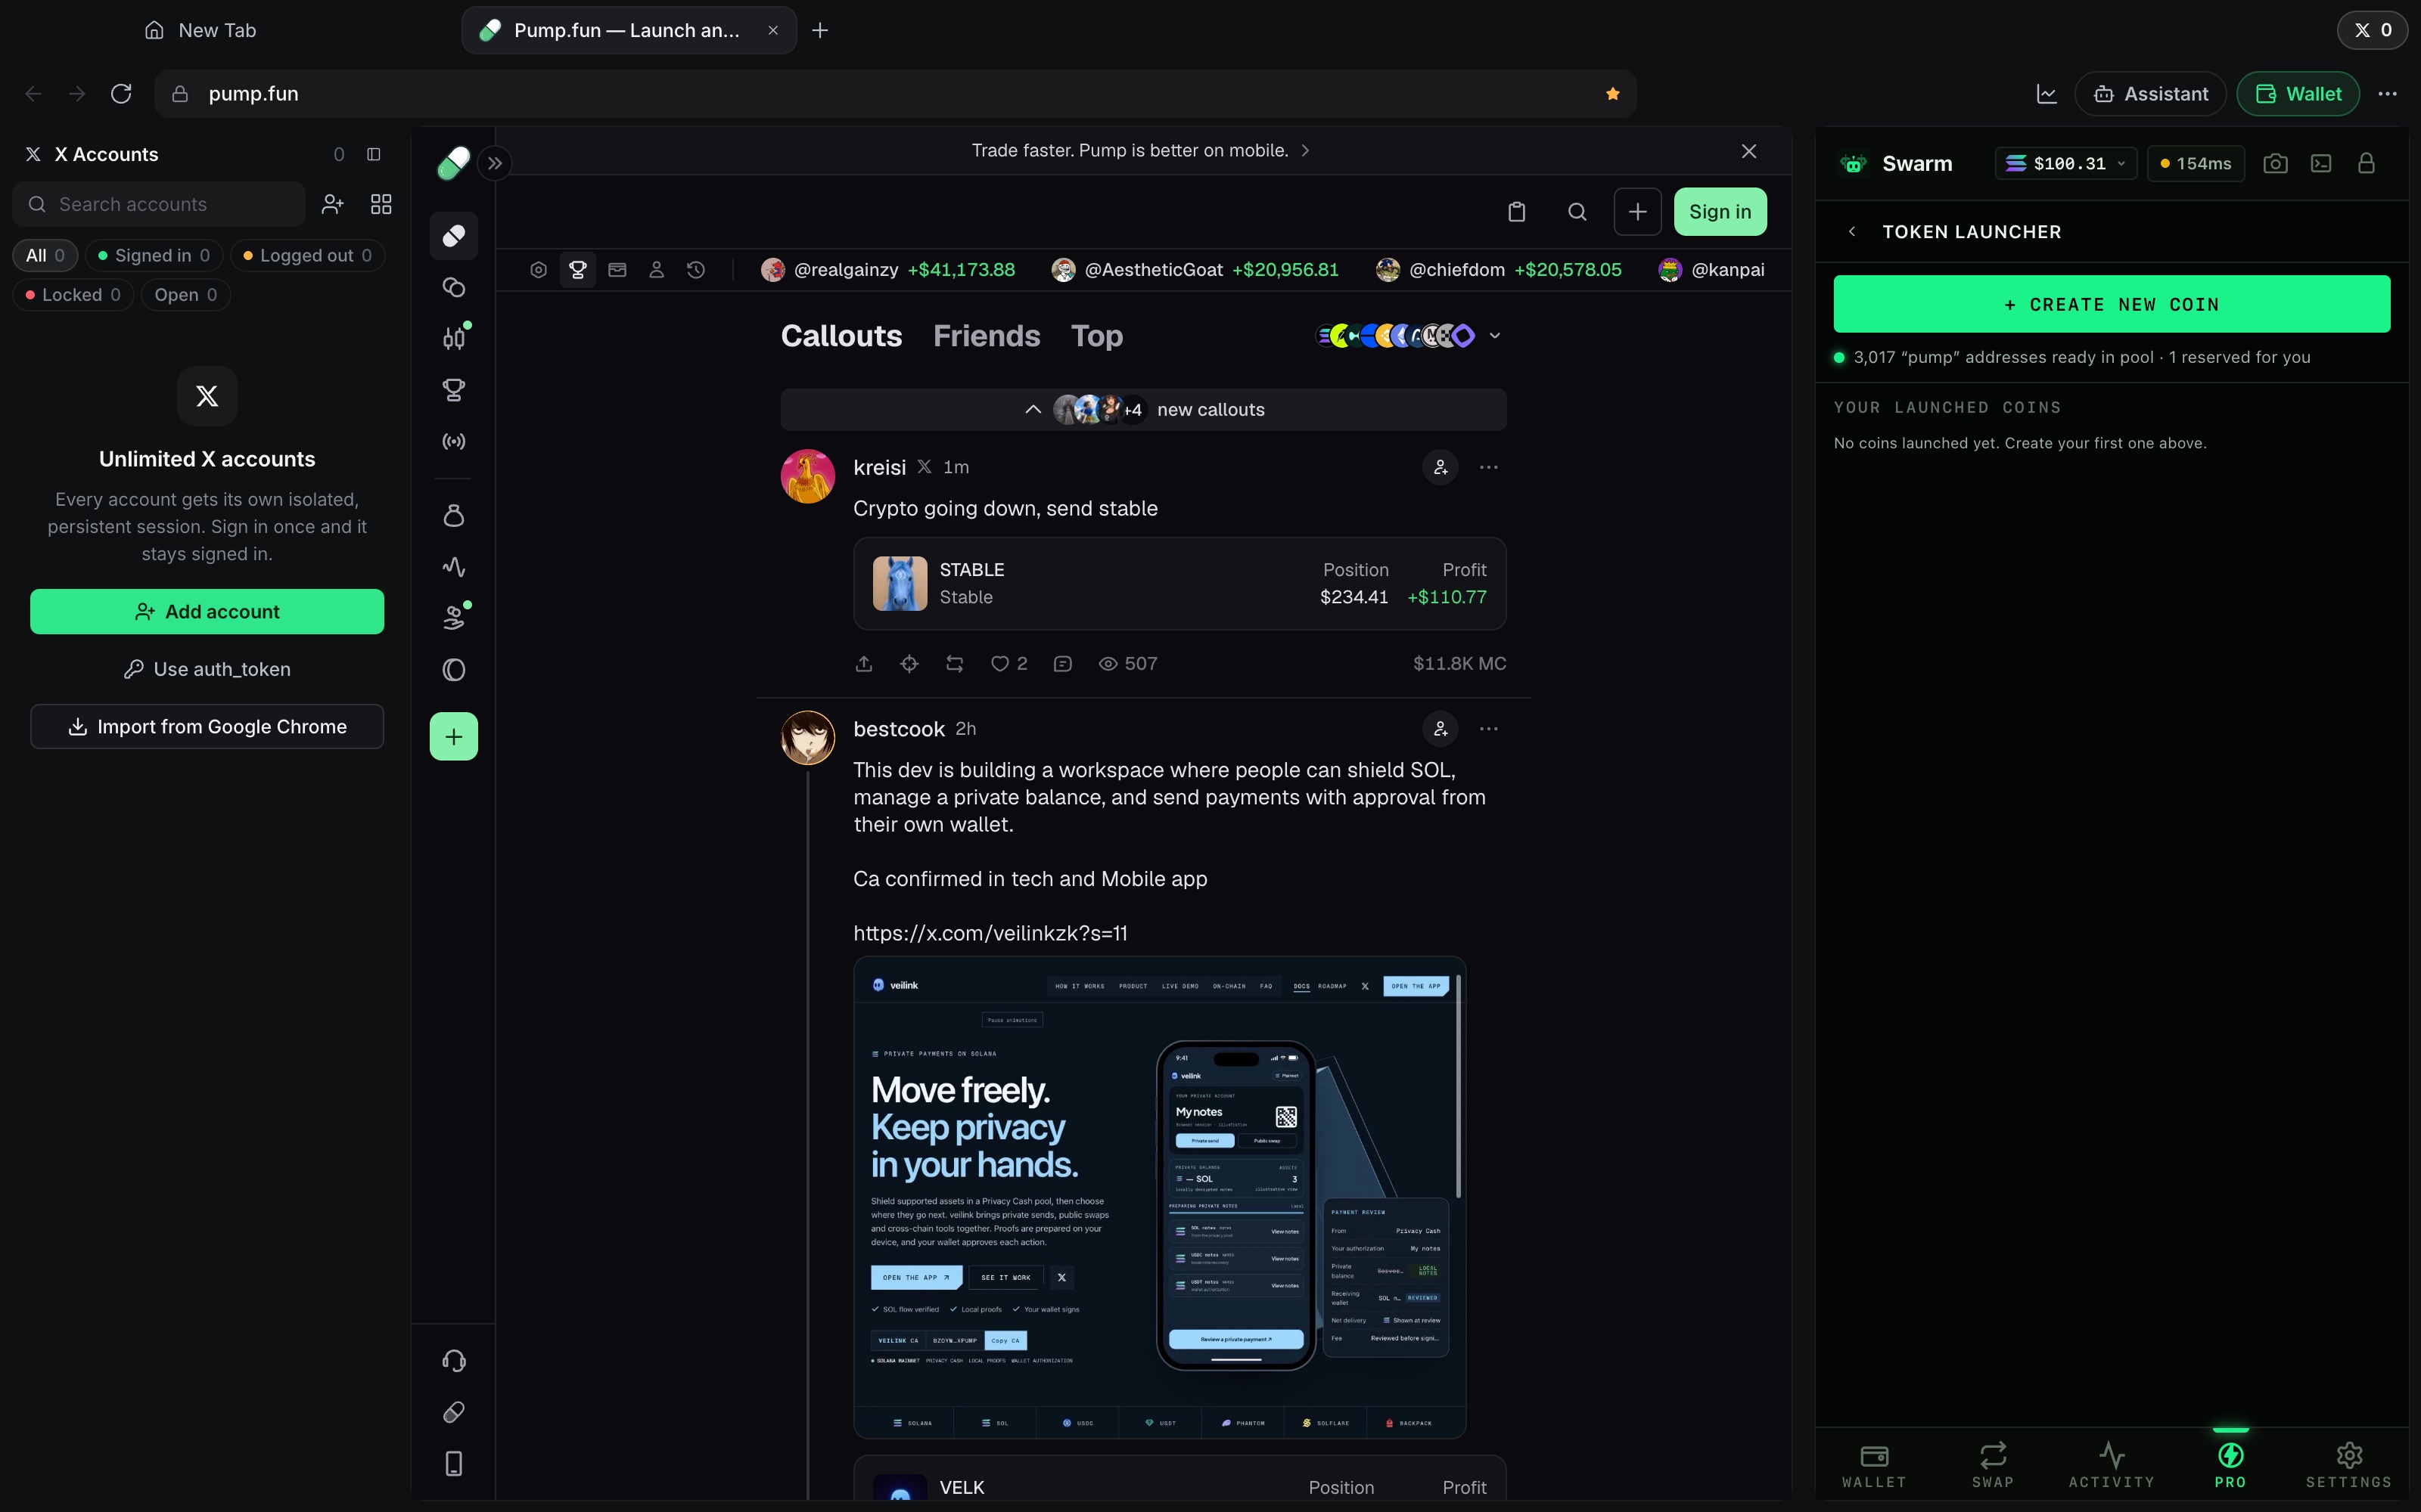Open the three-dot menu on kreisi's post
Image resolution: width=2421 pixels, height=1512 pixels.
[x=1489, y=467]
